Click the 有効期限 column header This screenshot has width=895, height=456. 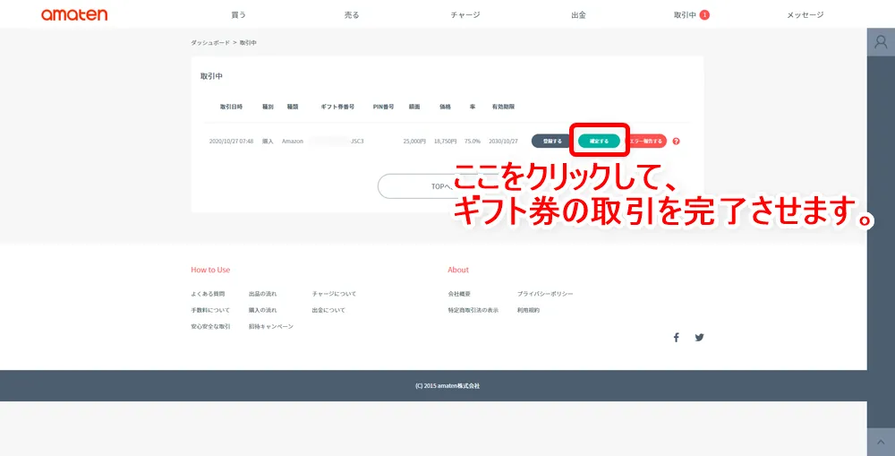(x=503, y=107)
